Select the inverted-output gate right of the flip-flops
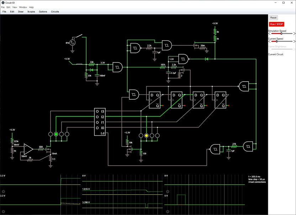The image size is (296, 215). (244, 86)
